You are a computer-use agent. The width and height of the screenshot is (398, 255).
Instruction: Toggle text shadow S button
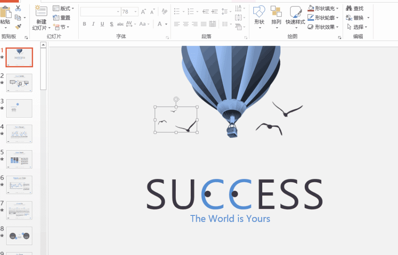112,24
